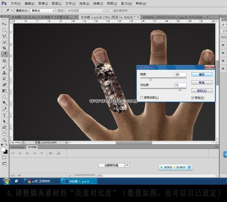Select the Rectangular Marquee tool
227x202 pixels.
(x=4, y=30)
